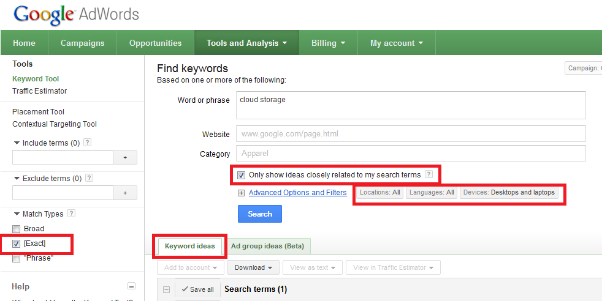Click Locations: All filter button
The image size is (602, 301).
pyautogui.click(x=379, y=192)
